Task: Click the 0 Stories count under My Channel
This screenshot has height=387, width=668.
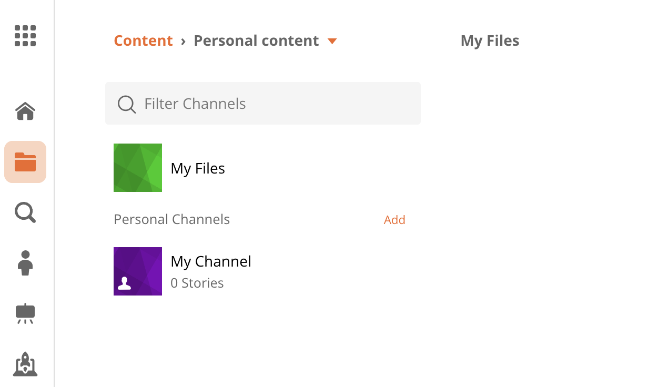Action: click(197, 283)
